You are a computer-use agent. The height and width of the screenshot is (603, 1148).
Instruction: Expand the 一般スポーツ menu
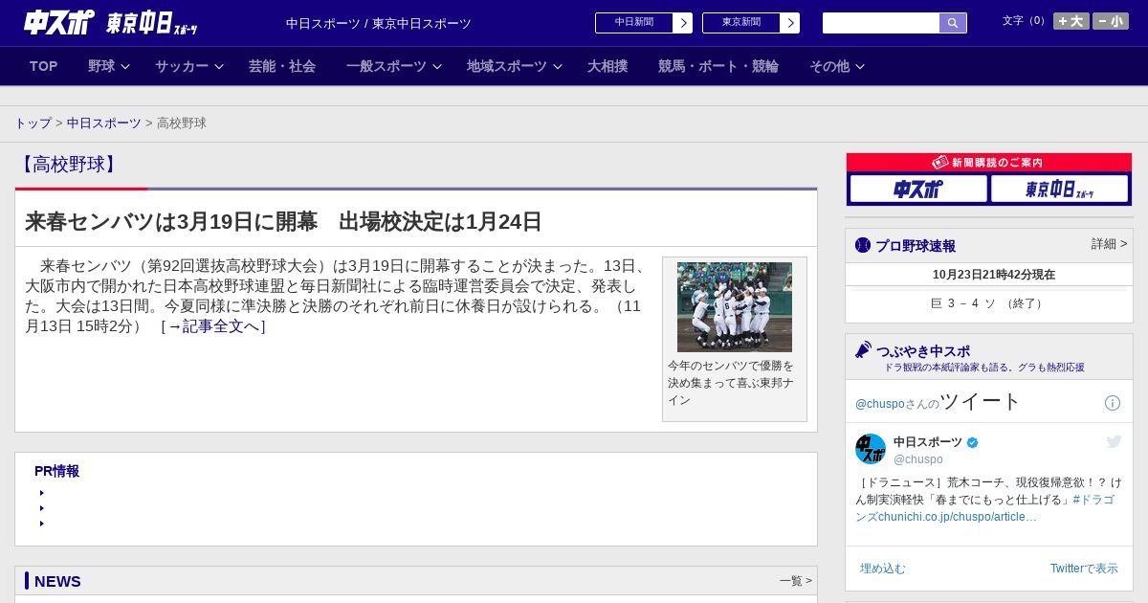394,66
